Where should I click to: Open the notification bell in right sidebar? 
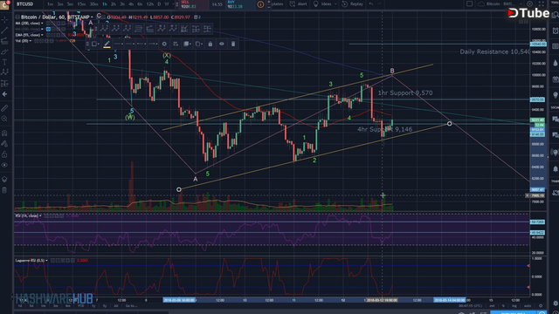556,168
